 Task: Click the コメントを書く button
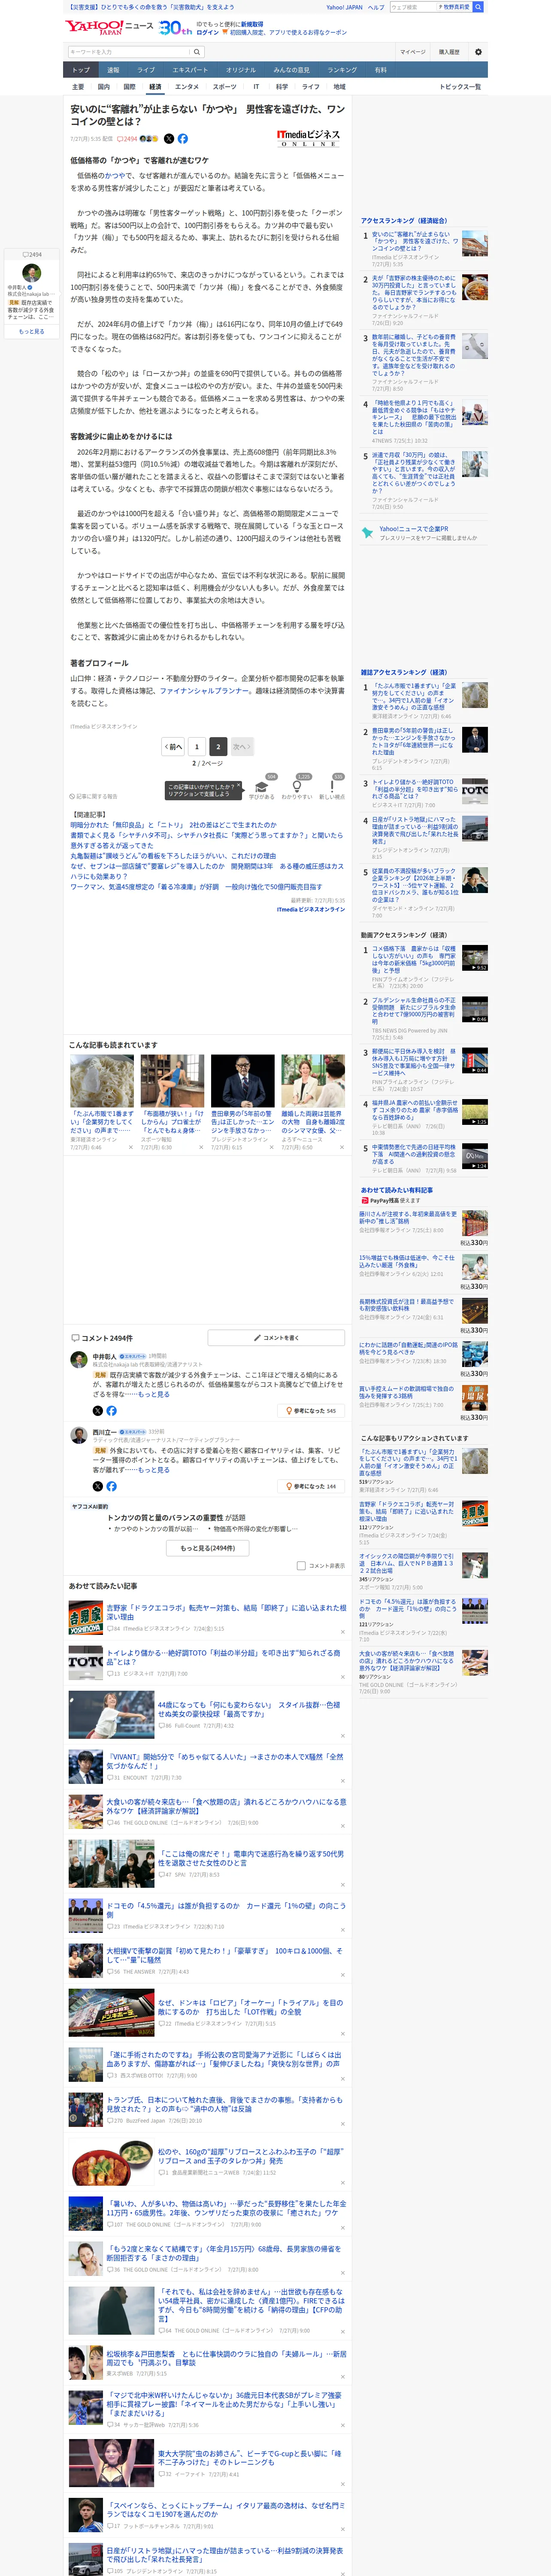click(x=276, y=1337)
